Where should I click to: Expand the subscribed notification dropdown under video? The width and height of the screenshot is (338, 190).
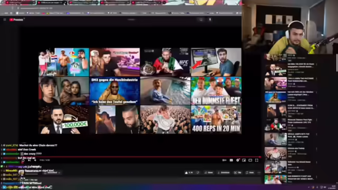(52, 173)
